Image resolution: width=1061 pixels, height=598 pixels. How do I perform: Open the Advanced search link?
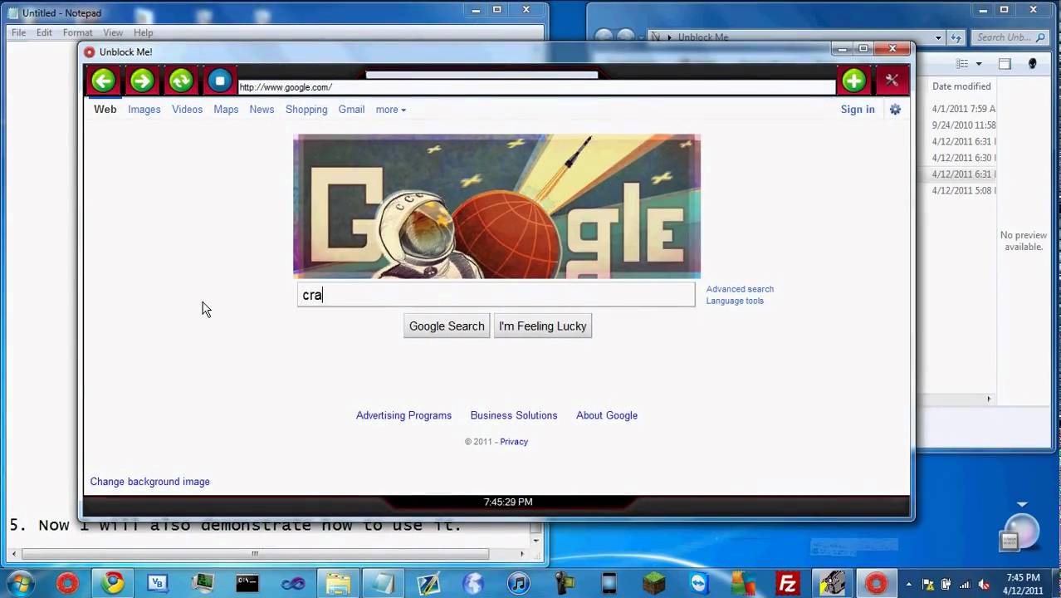[x=740, y=289]
